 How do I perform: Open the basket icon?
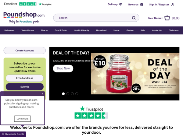167,18
